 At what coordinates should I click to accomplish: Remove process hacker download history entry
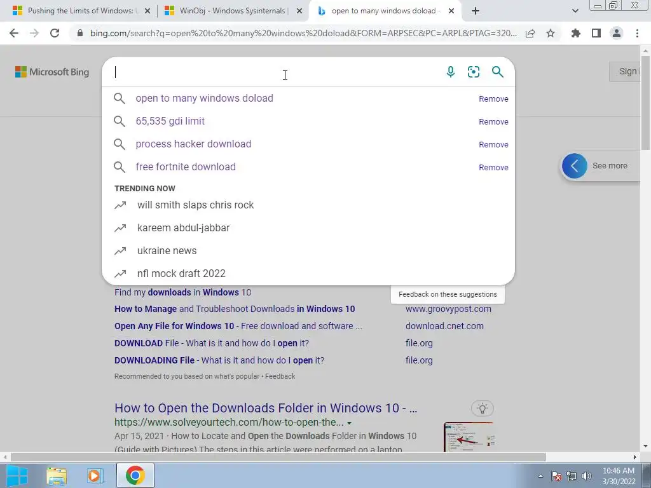[493, 144]
